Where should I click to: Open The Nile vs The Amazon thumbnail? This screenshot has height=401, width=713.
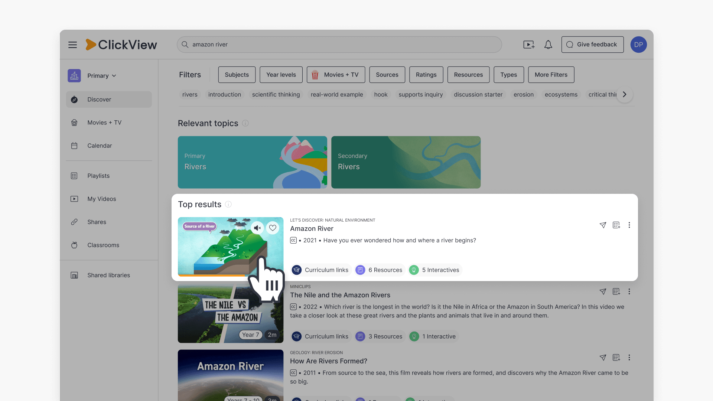click(x=231, y=313)
